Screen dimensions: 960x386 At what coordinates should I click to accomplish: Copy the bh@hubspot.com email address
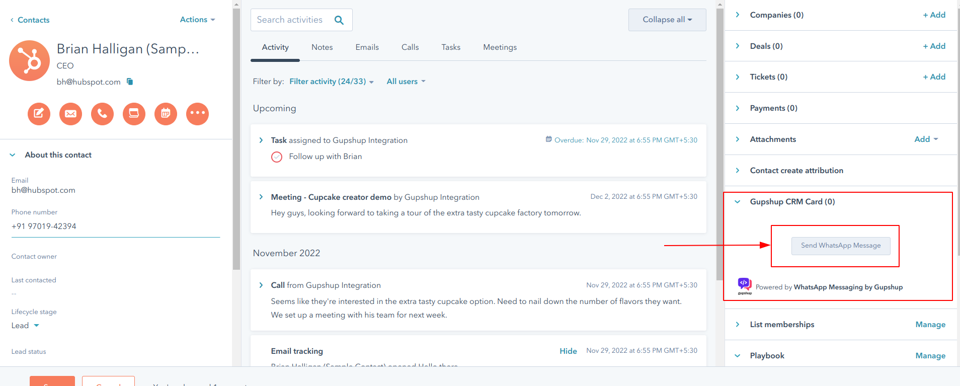click(130, 82)
